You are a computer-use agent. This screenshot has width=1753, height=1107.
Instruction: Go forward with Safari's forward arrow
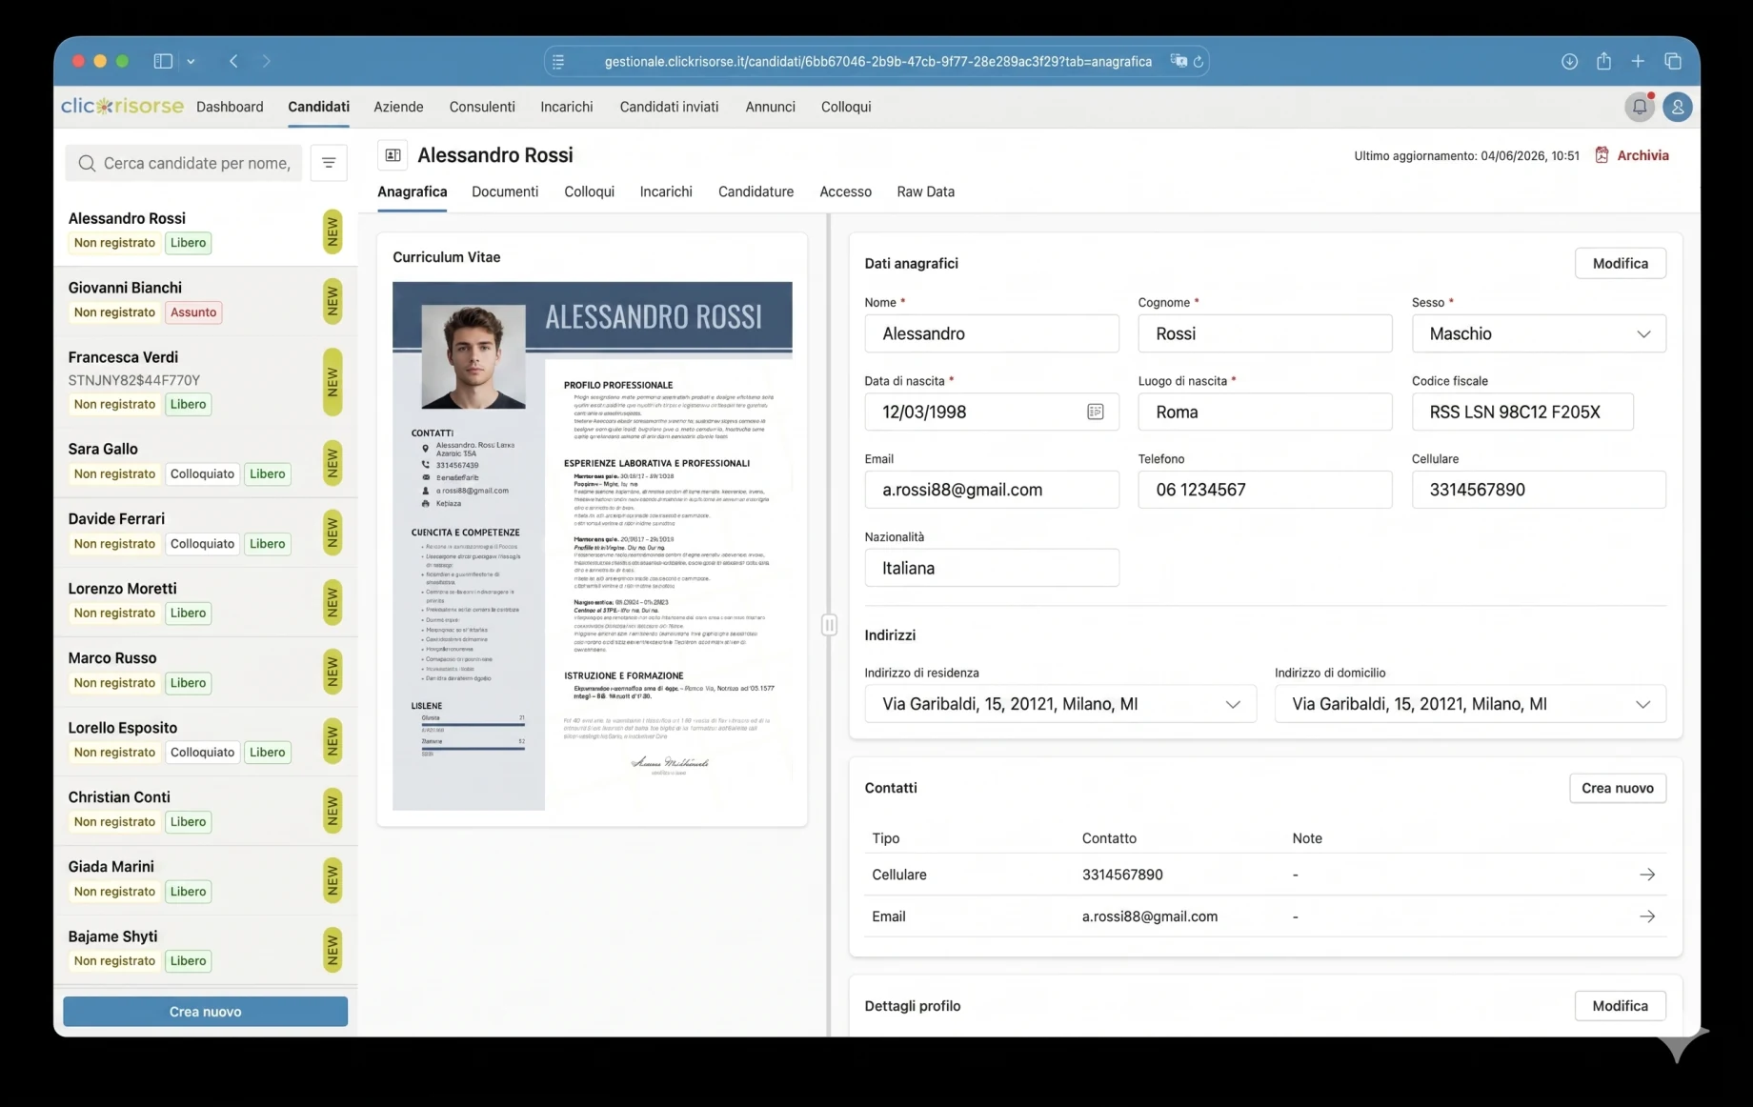pyautogui.click(x=267, y=61)
